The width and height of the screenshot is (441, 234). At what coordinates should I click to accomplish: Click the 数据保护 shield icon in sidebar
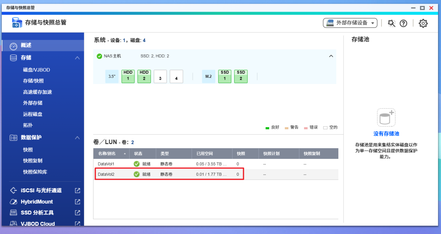pos(13,137)
